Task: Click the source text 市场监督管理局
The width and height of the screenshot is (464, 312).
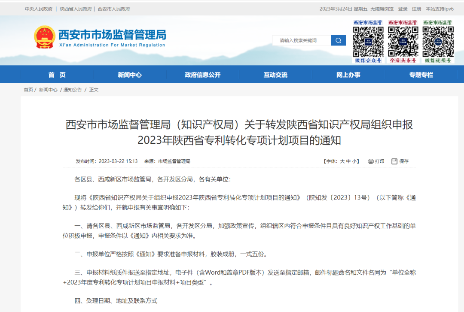Action: click(174, 161)
